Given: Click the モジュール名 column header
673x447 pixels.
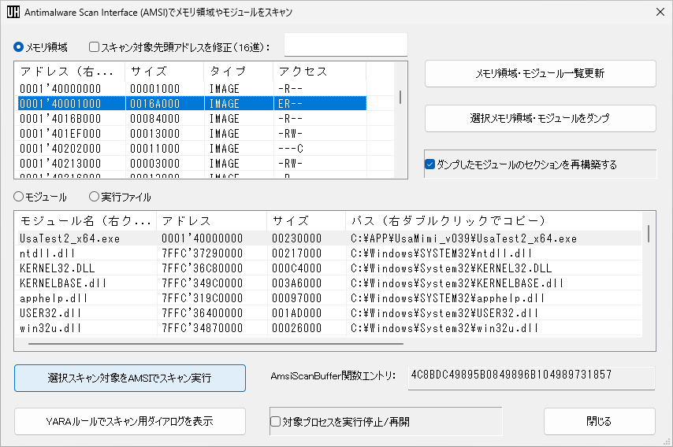Looking at the screenshot, I should tap(86, 221).
